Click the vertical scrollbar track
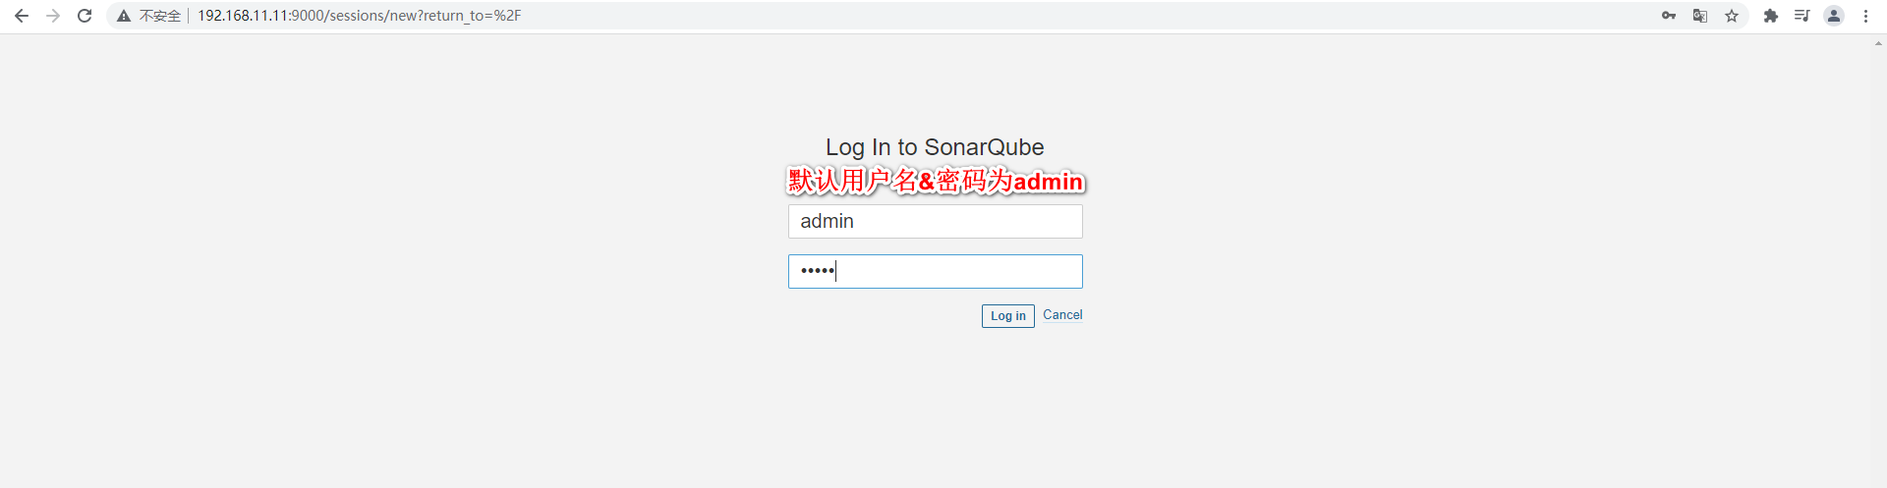This screenshot has width=1887, height=488. tap(1879, 265)
